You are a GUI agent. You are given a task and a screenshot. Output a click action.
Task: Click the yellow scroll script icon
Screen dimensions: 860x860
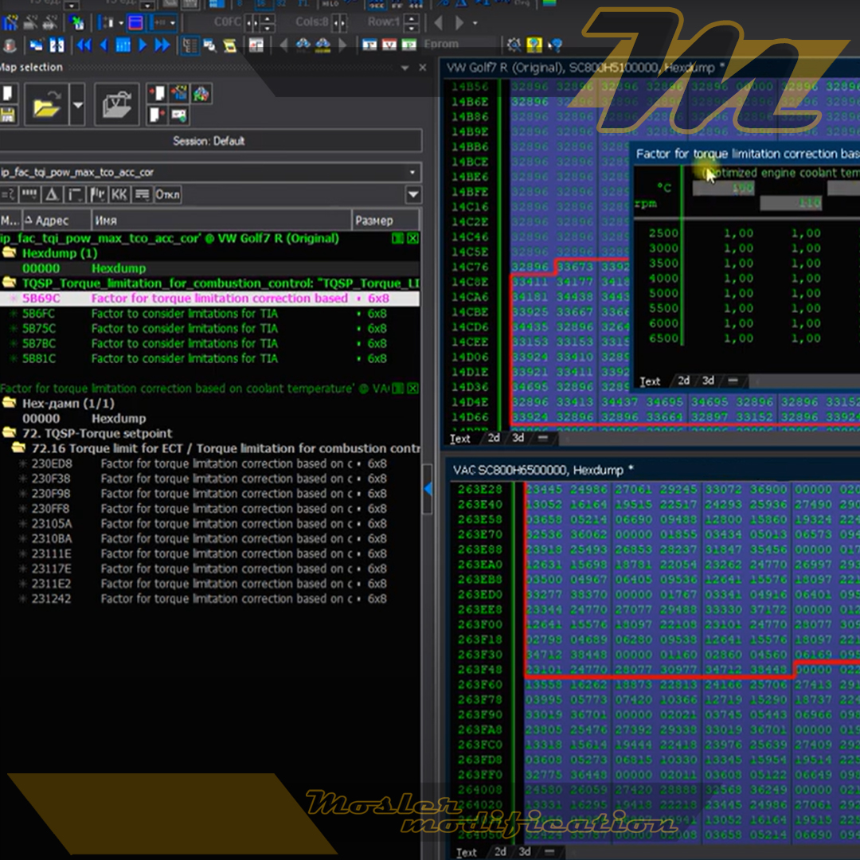(x=230, y=45)
